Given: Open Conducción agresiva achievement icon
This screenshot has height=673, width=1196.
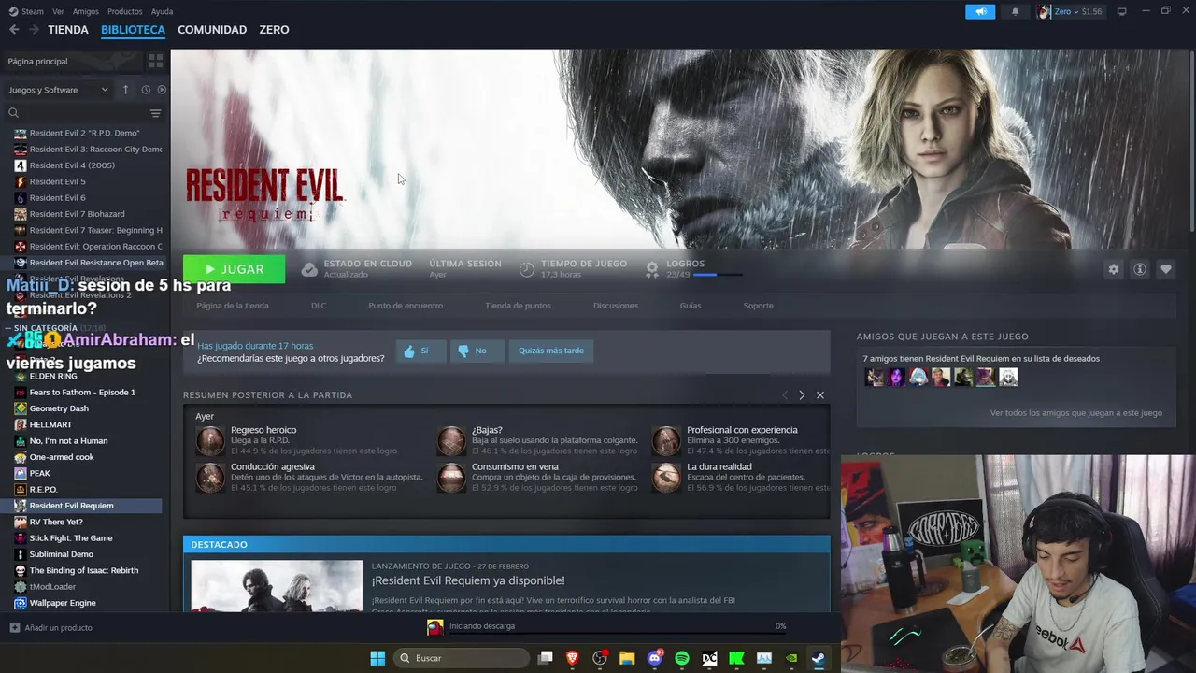Looking at the screenshot, I should pyautogui.click(x=210, y=478).
